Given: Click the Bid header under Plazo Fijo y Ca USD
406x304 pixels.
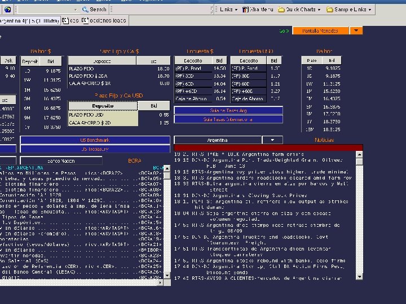Looking at the screenshot, I should [154, 106].
